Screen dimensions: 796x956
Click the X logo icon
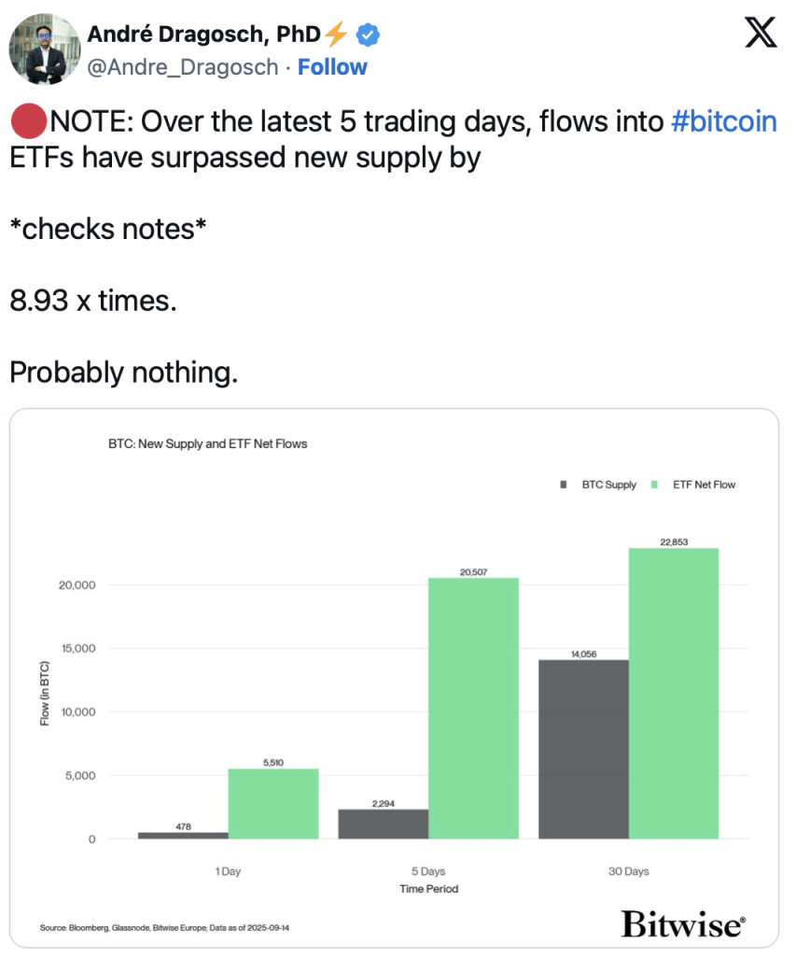click(x=761, y=33)
